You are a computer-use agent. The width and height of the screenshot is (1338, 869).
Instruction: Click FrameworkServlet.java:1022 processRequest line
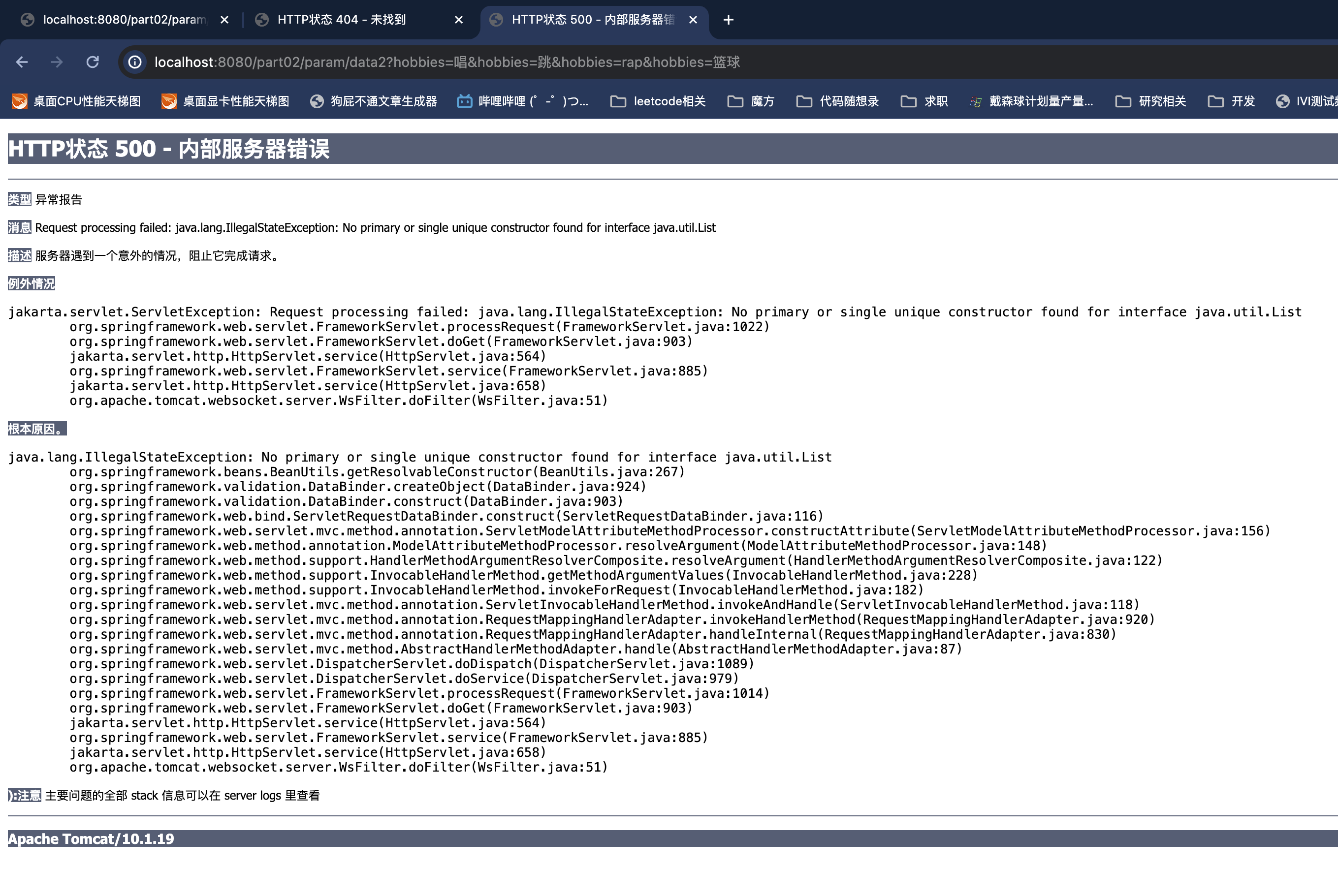click(419, 327)
